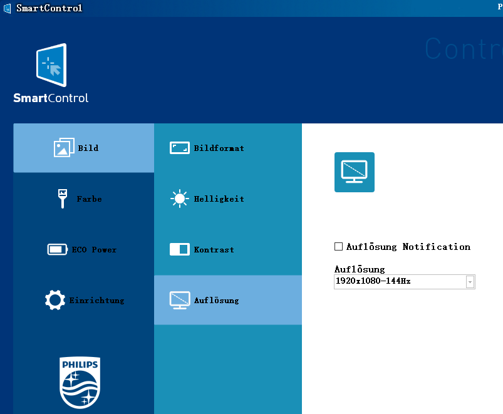Viewport: 503px width, 414px height.
Task: Click the large Auflösung monitor tile
Action: point(354,172)
